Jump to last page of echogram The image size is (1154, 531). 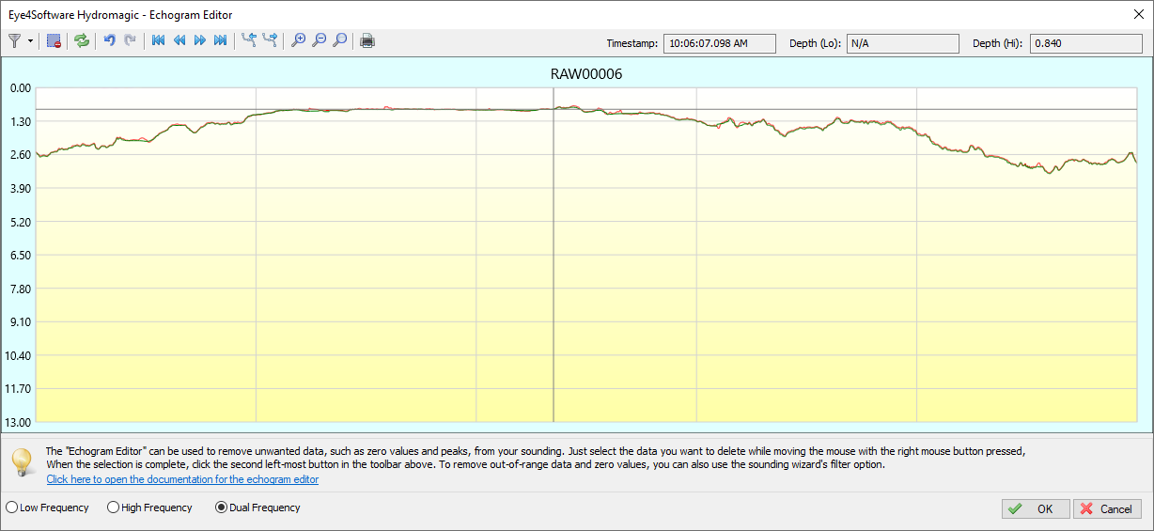point(220,40)
